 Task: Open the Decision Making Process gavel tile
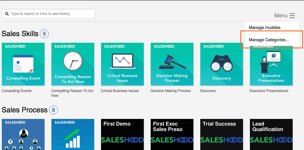tap(172, 64)
